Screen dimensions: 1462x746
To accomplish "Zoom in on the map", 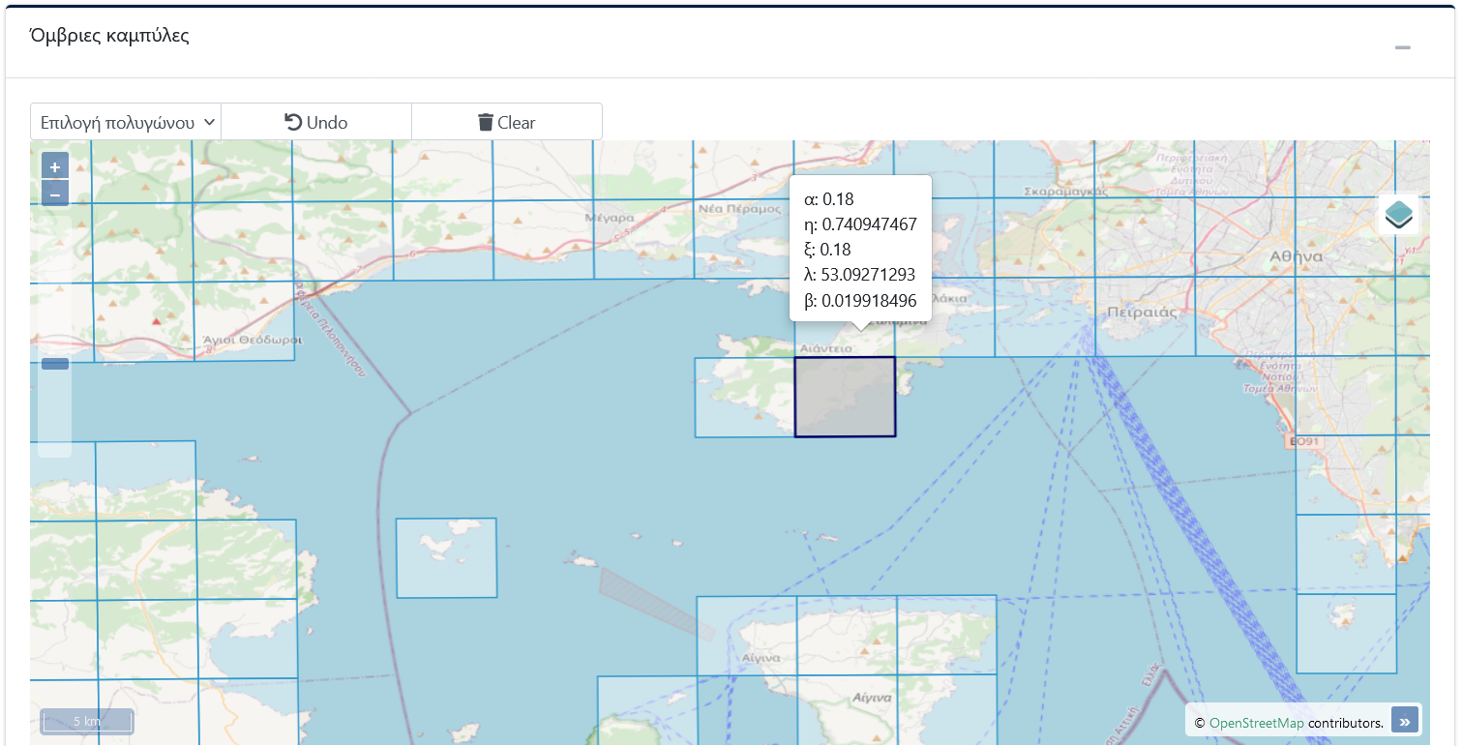I will (x=55, y=166).
